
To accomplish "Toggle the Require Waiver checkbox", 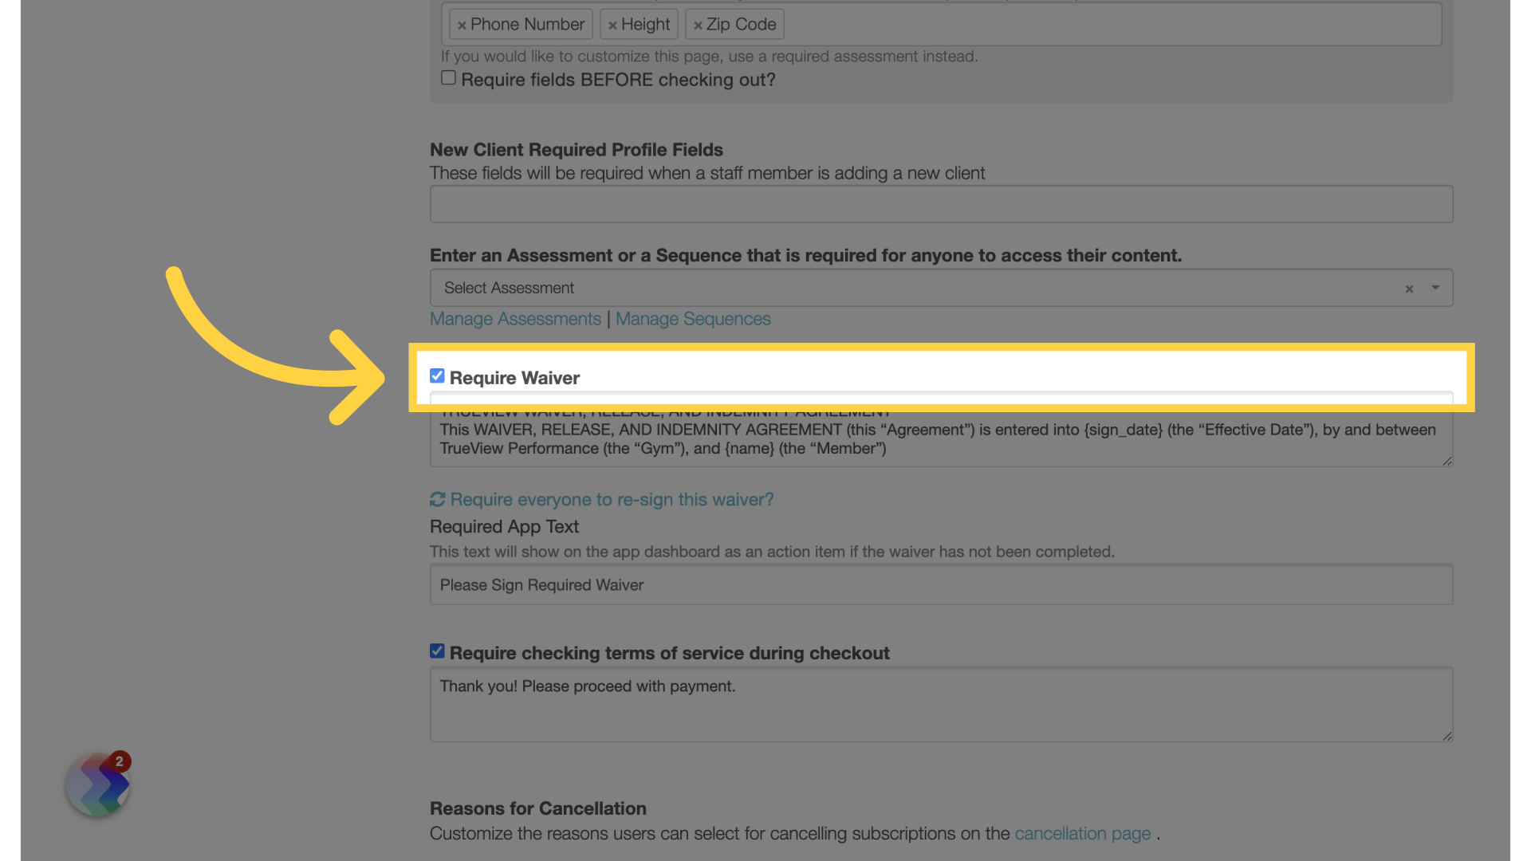I will (436, 375).
